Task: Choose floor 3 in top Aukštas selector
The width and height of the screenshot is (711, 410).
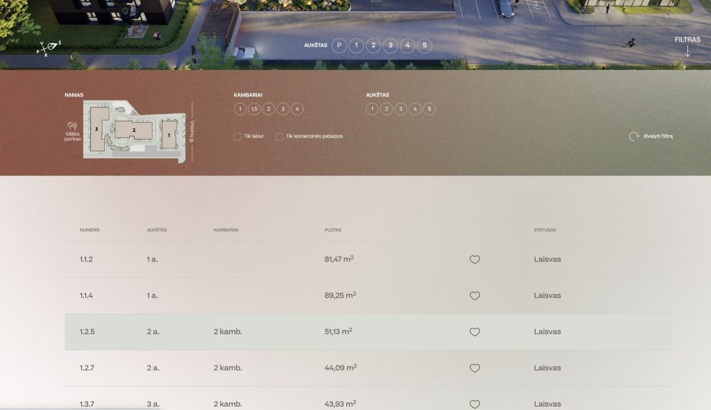Action: tap(390, 46)
